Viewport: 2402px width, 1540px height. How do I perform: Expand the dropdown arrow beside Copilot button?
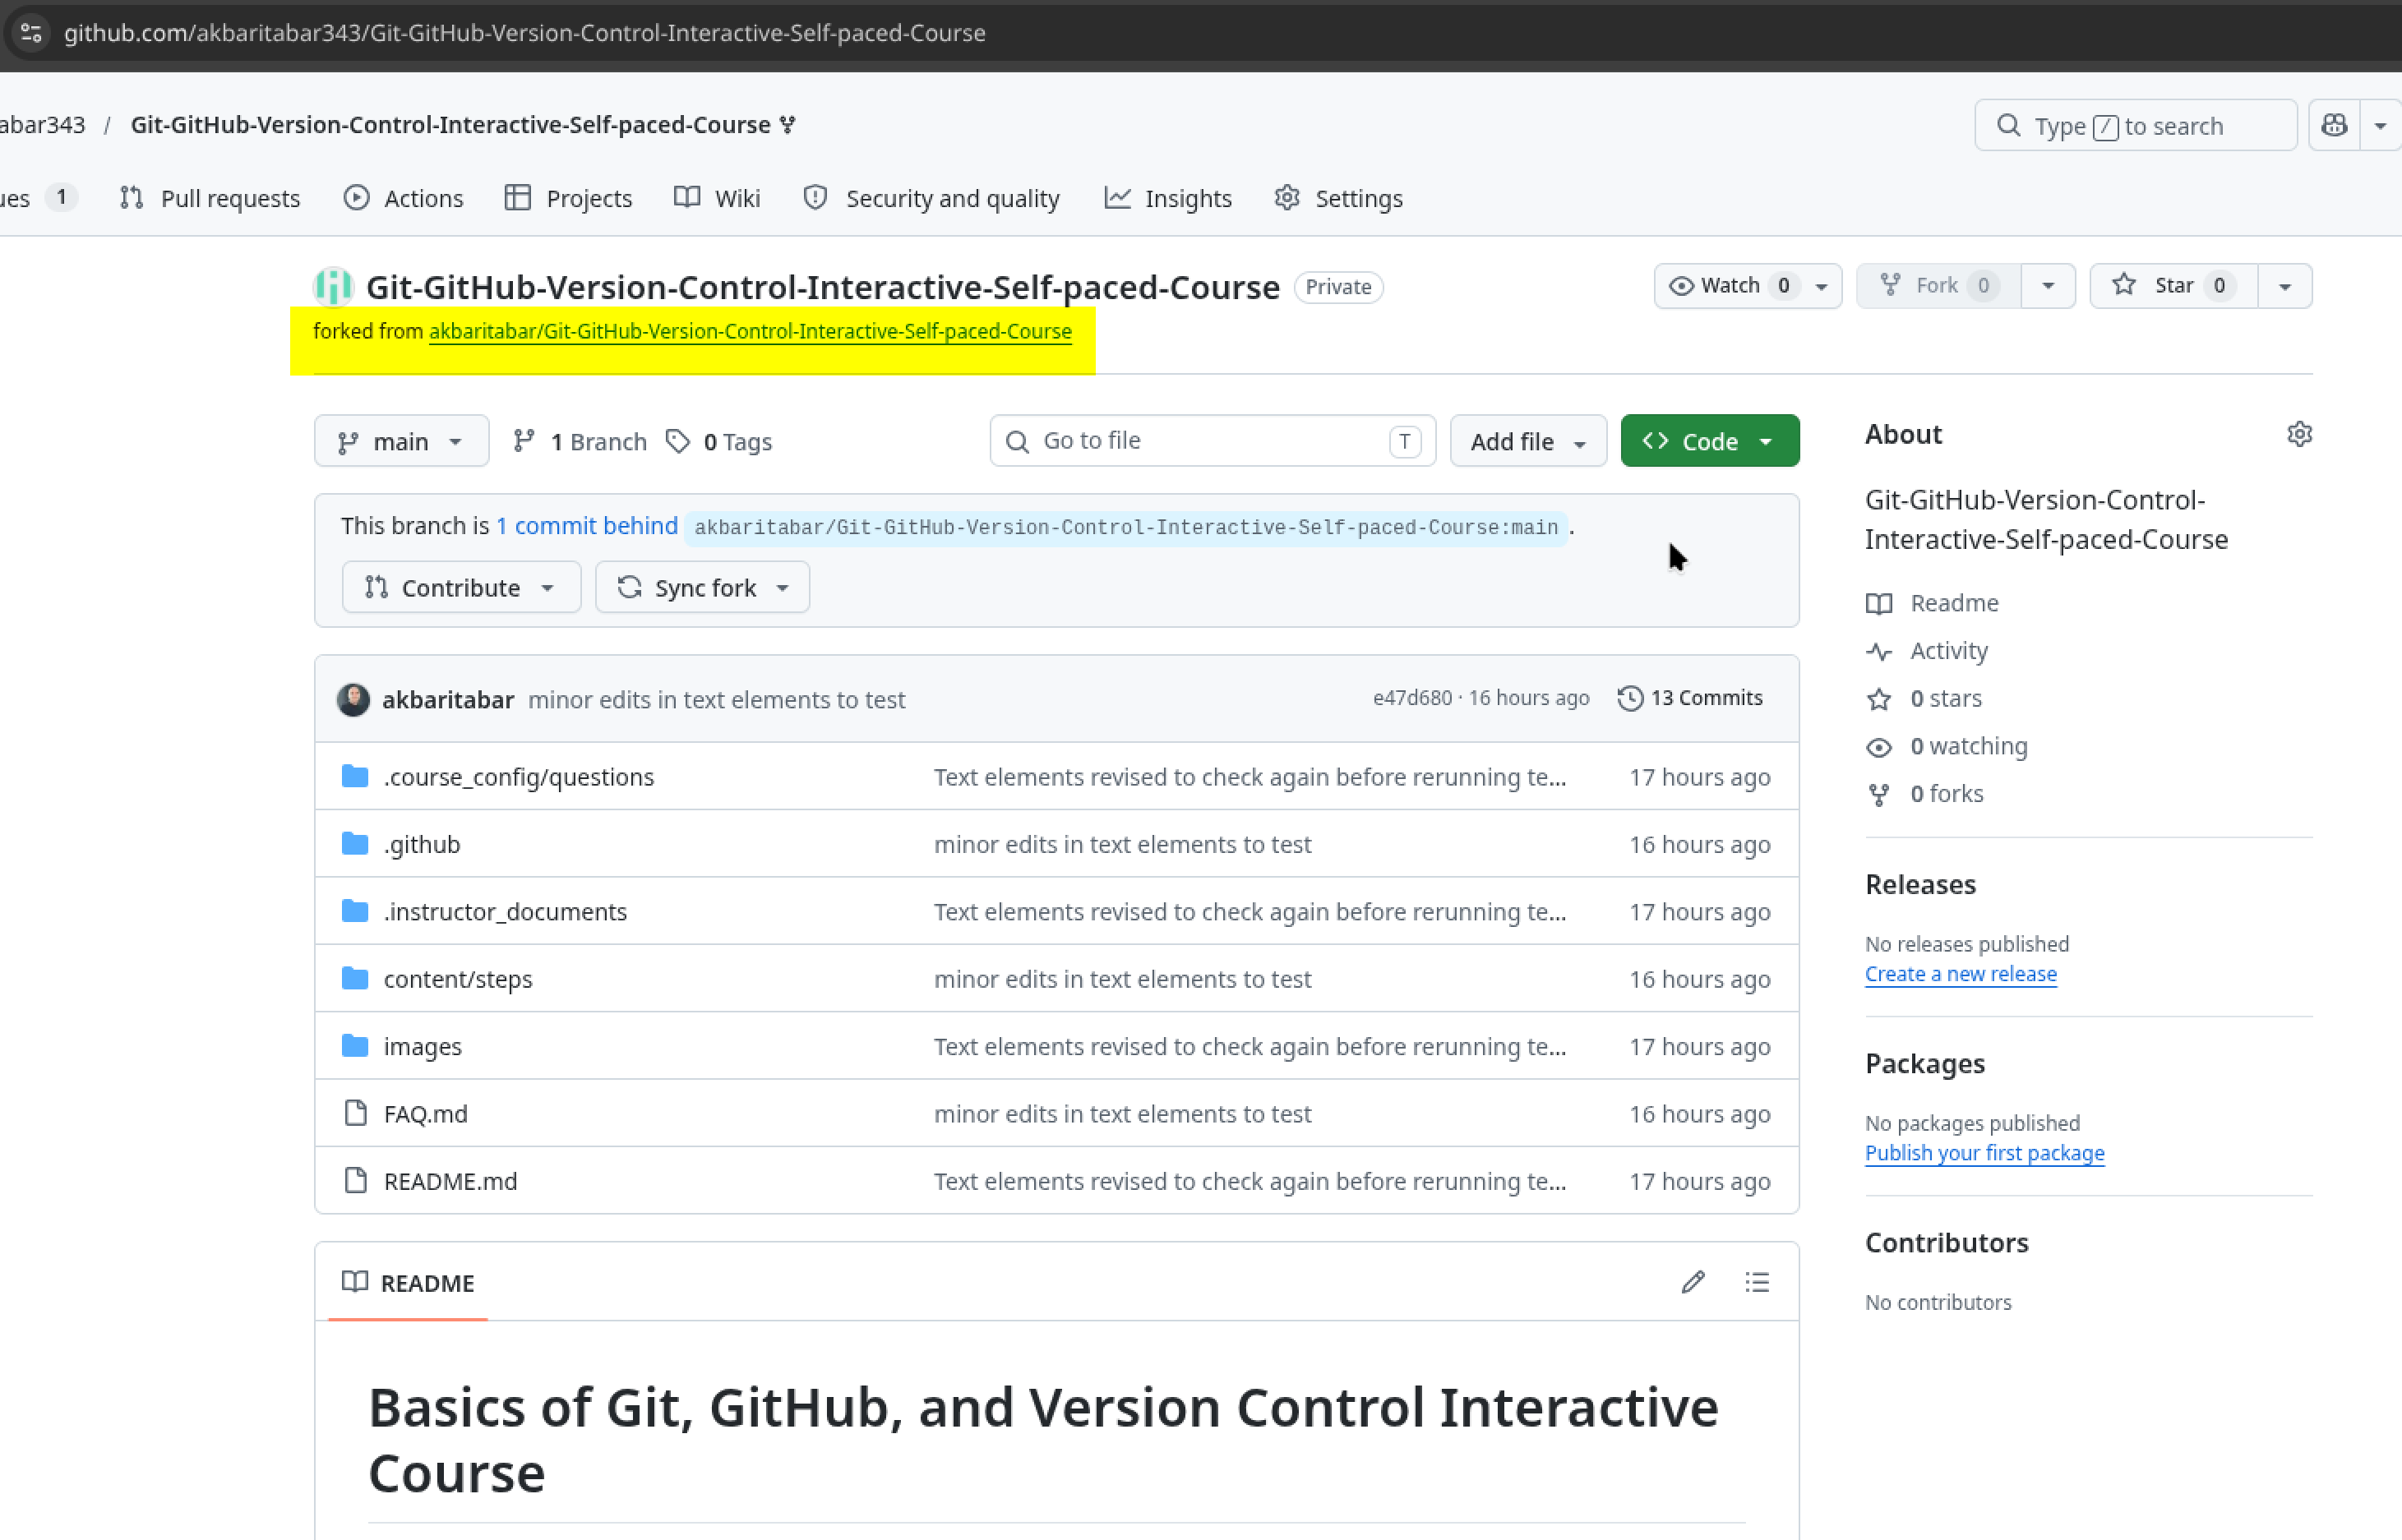2380,126
